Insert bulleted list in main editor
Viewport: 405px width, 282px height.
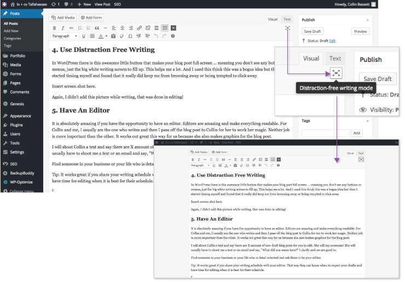[80, 28]
